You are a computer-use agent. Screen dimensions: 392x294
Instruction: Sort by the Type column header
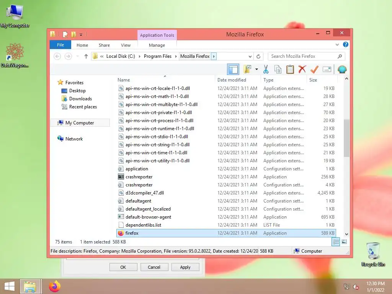tap(284, 80)
